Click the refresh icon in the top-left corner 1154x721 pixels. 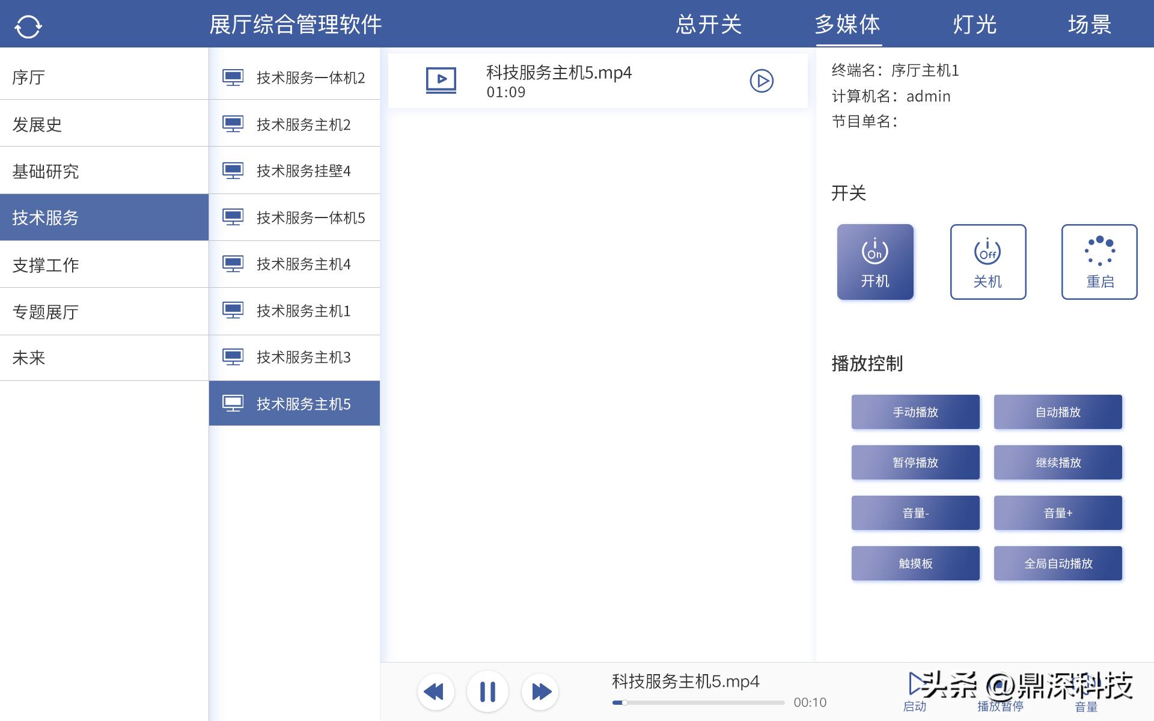pos(28,25)
